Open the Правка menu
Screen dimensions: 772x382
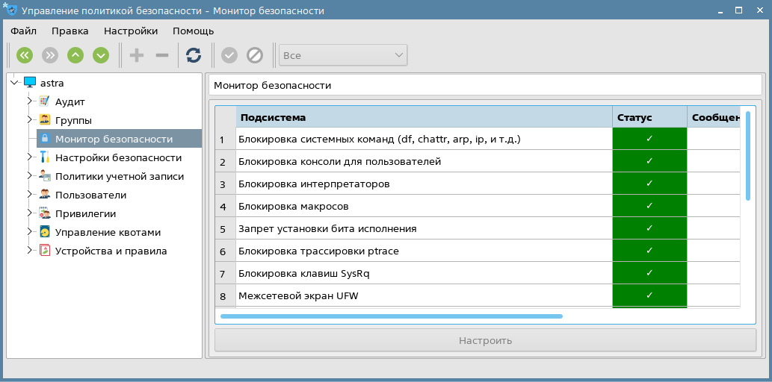coord(70,31)
